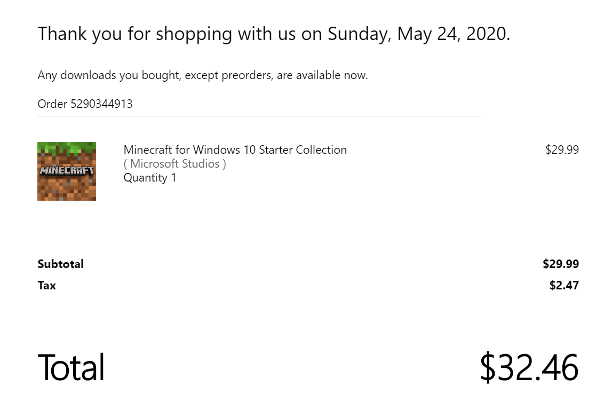The height and width of the screenshot is (409, 604).
Task: Click the Quantity 1 text
Action: click(x=150, y=178)
